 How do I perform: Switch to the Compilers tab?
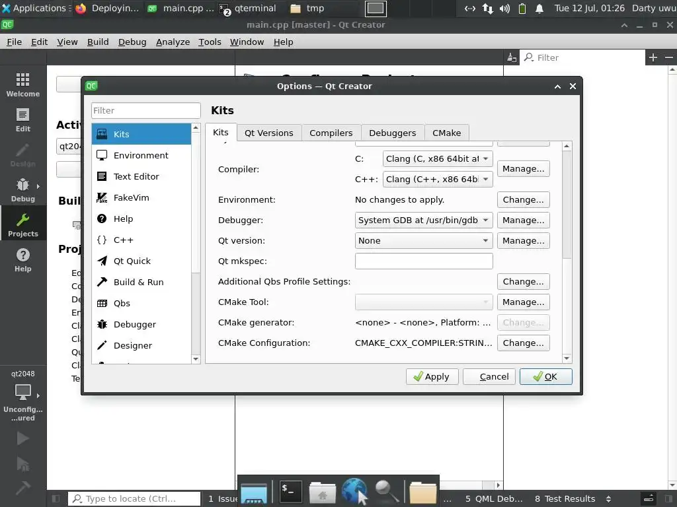331,133
